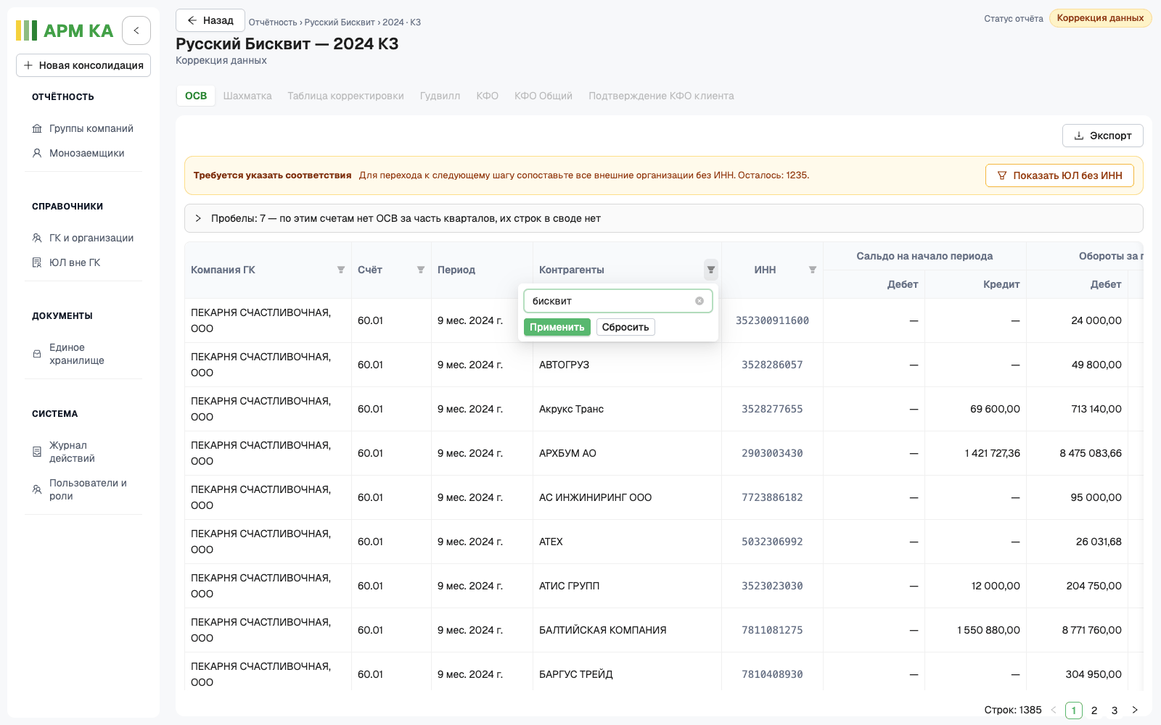Open the Счёт column filter icon

pyautogui.click(x=421, y=270)
